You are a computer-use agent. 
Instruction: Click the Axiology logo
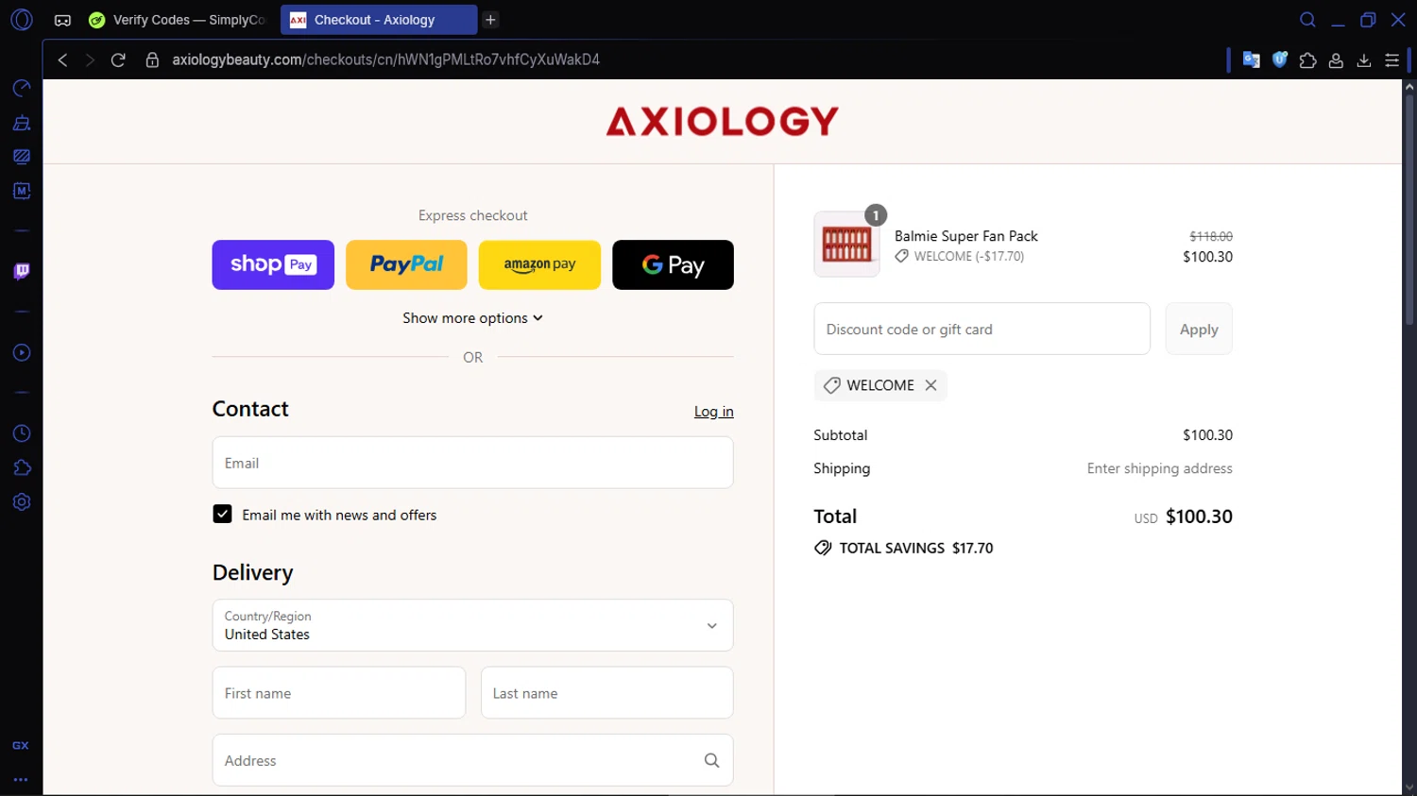click(722, 121)
